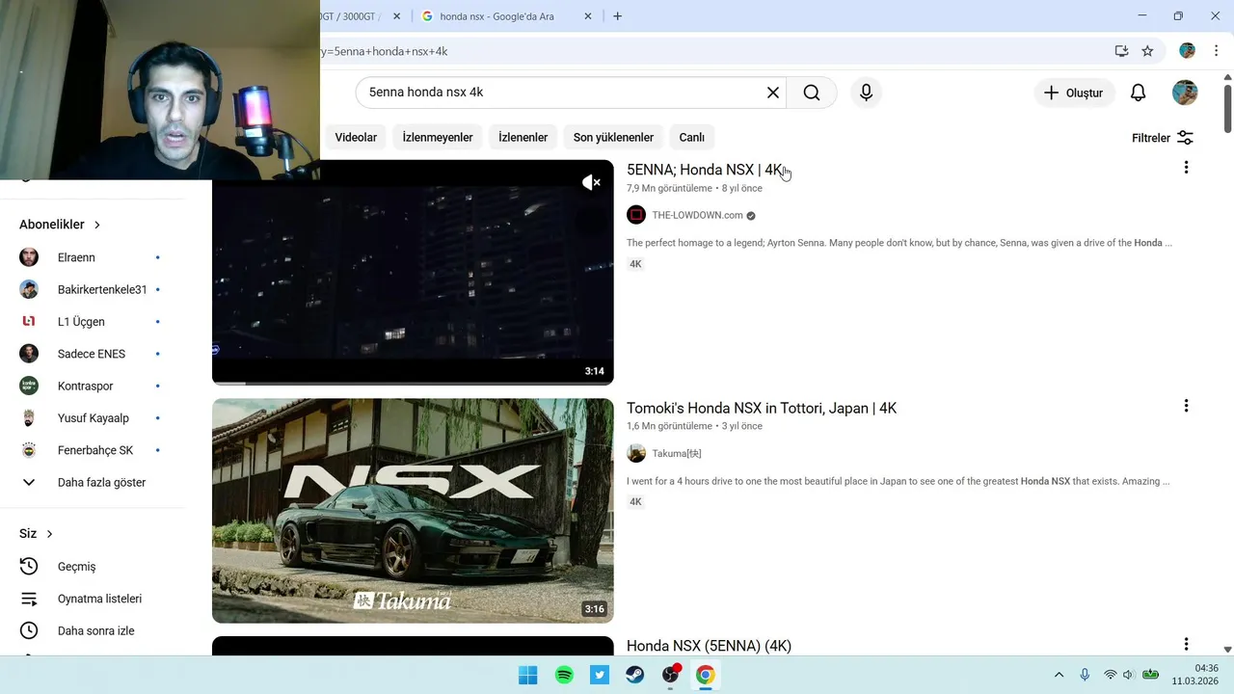The width and height of the screenshot is (1234, 694).
Task: Clear the YouTube search box text
Action: pyautogui.click(x=772, y=93)
